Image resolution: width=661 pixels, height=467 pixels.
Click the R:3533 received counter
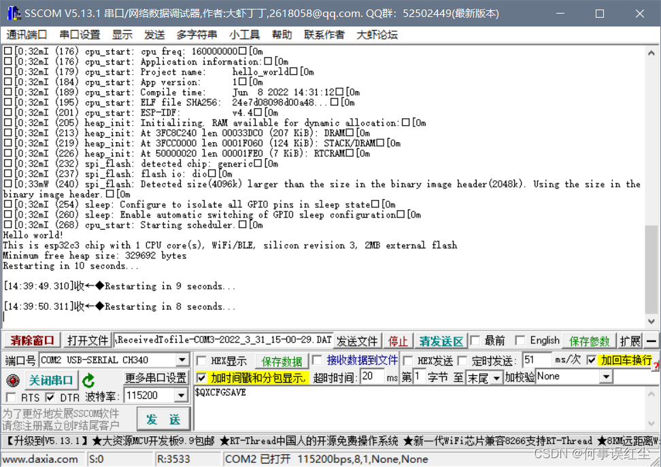point(173,459)
